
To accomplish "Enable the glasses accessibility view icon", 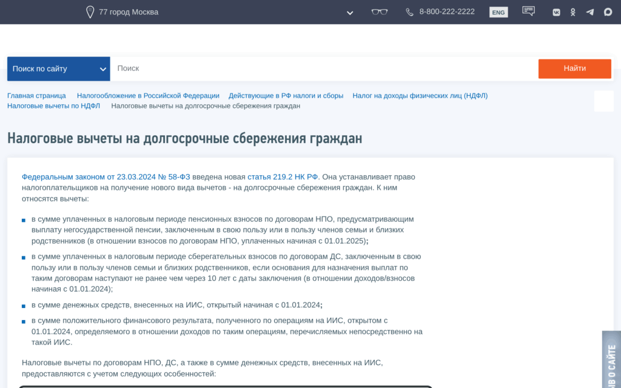I will (x=380, y=12).
